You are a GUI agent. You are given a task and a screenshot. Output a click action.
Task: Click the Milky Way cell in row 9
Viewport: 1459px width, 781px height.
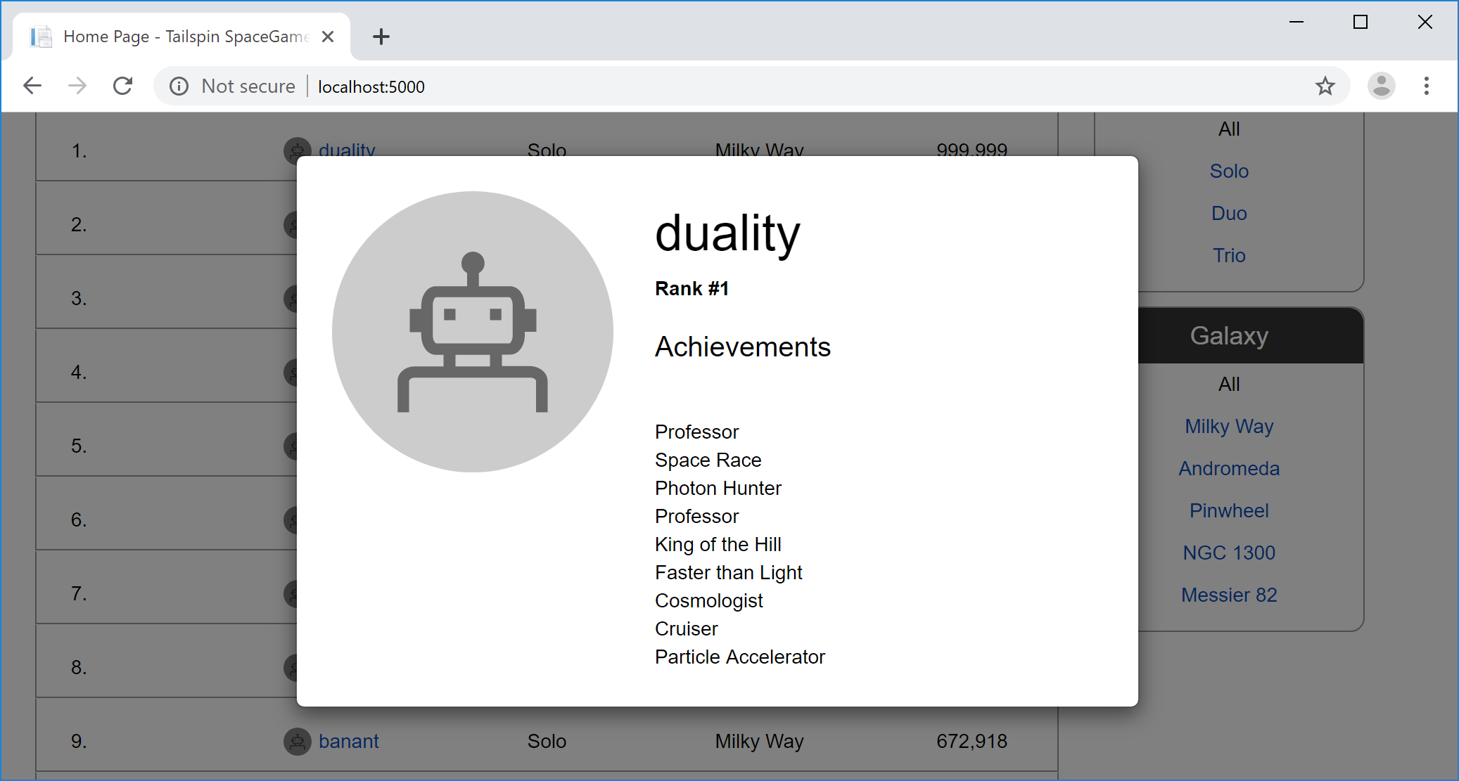[x=759, y=742]
